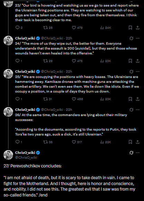This screenshot has height=201, width=144.
Task: Open more options menu on tweet 24/
Action: [138, 38]
